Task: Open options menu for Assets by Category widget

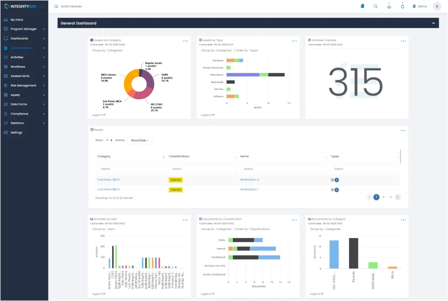Action: click(x=185, y=41)
